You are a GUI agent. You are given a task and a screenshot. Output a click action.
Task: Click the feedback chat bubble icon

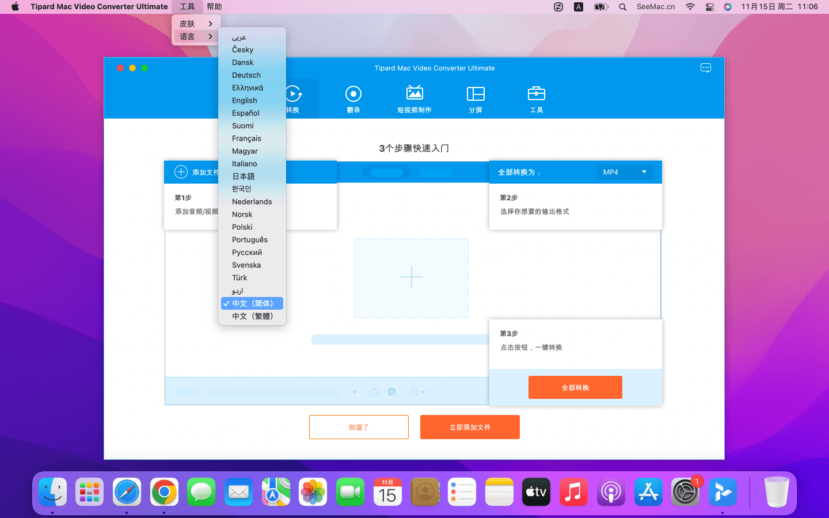[x=705, y=68]
